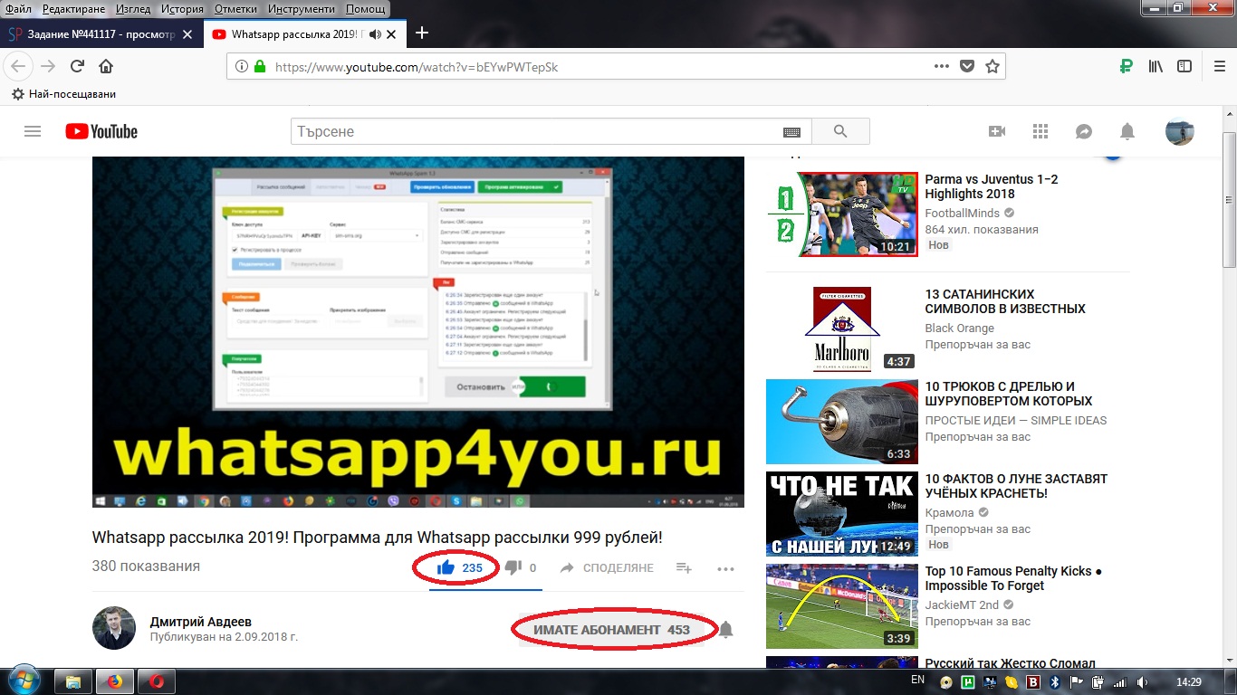The height and width of the screenshot is (695, 1237).
Task: Open YouTube notifications bell in header
Action: click(x=1127, y=131)
